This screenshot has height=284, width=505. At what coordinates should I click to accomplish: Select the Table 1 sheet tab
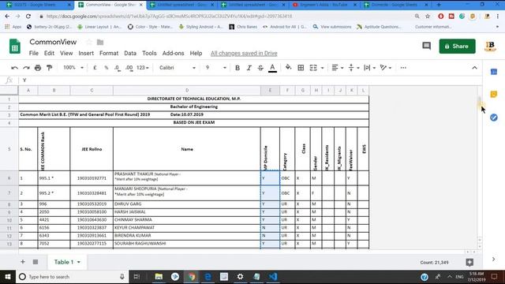(67, 262)
